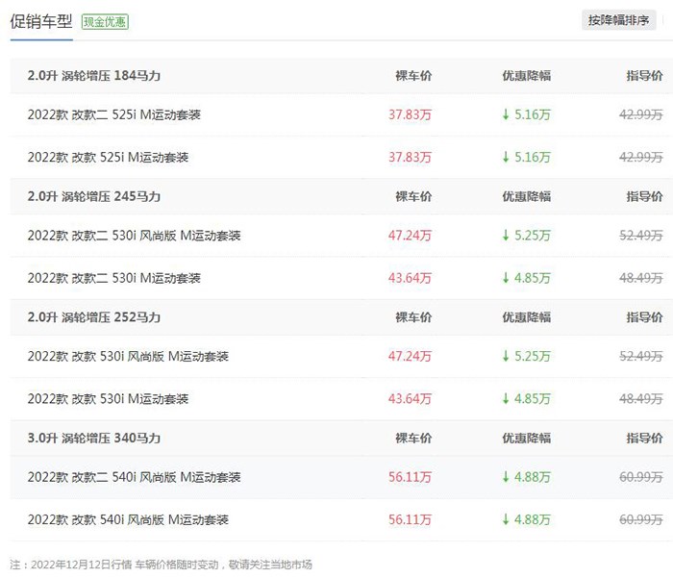This screenshot has width=673, height=578.
Task: Click 37.83万 price of 改款 525i row
Action: 410,157
